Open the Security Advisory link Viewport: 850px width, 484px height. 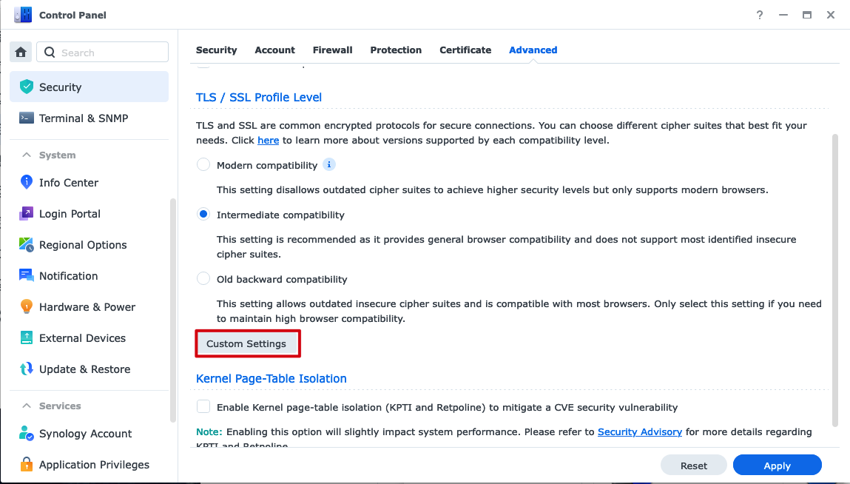click(639, 431)
